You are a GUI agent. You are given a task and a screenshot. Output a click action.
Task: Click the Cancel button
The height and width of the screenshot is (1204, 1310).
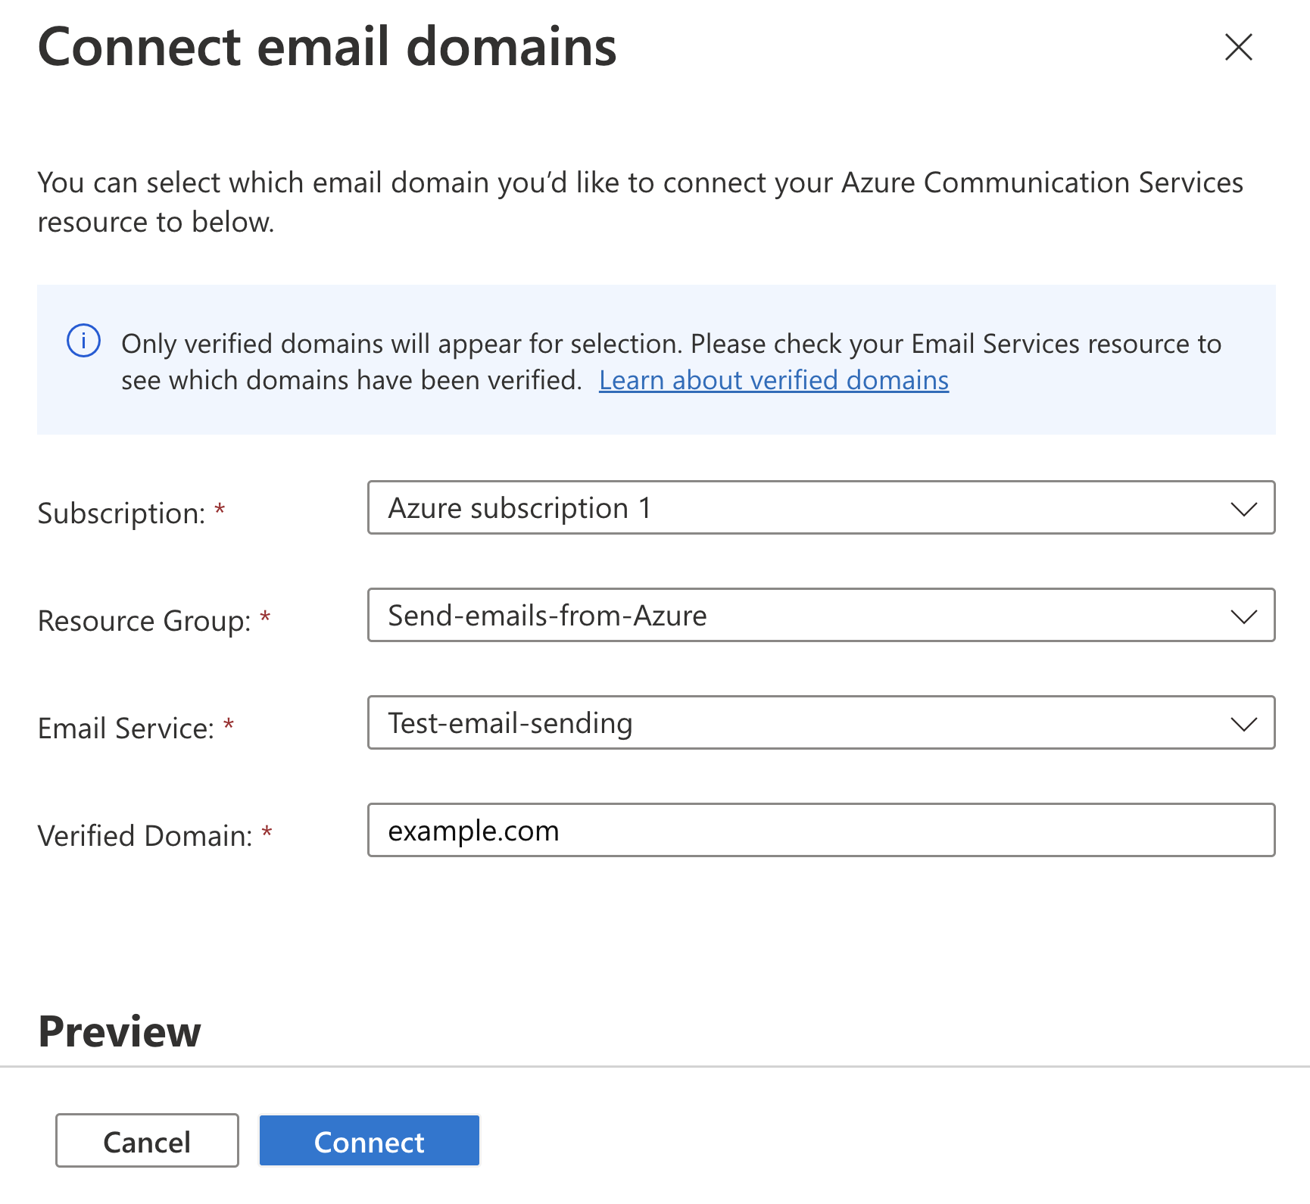pyautogui.click(x=147, y=1140)
